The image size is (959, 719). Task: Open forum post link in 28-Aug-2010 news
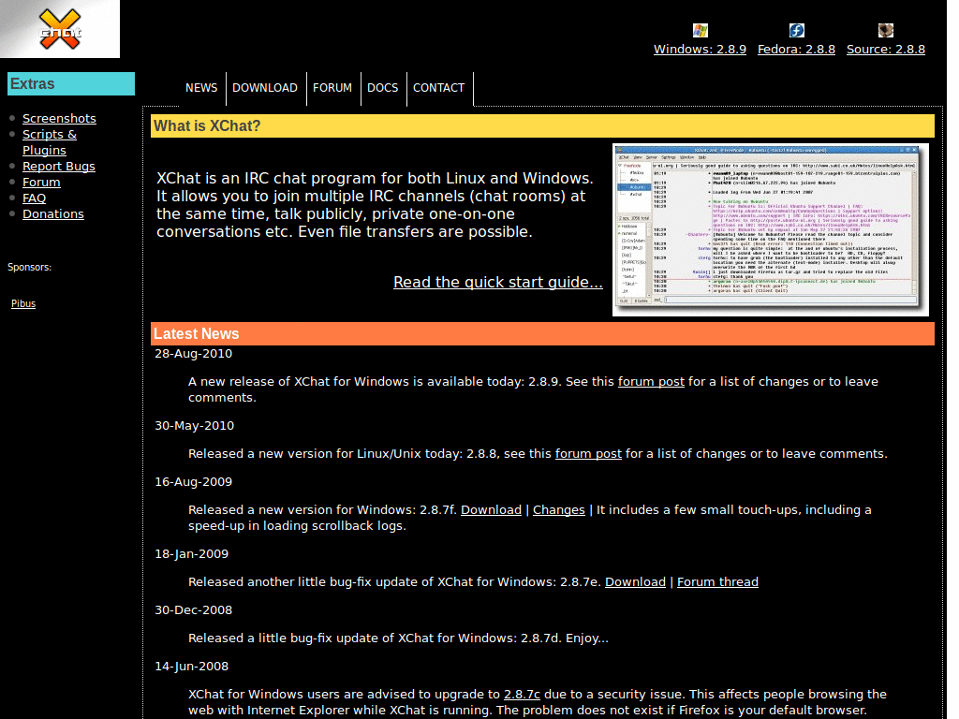point(651,382)
